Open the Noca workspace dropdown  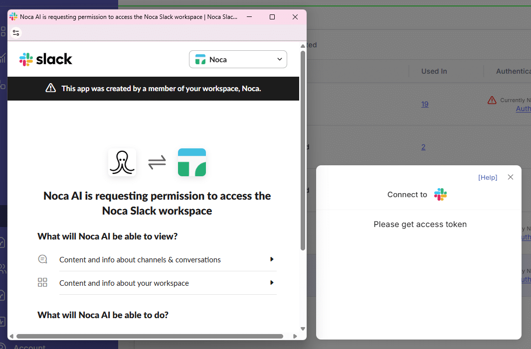point(238,60)
